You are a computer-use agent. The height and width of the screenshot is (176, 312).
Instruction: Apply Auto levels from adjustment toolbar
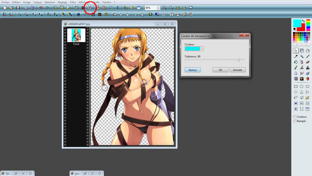click(x=5, y=14)
